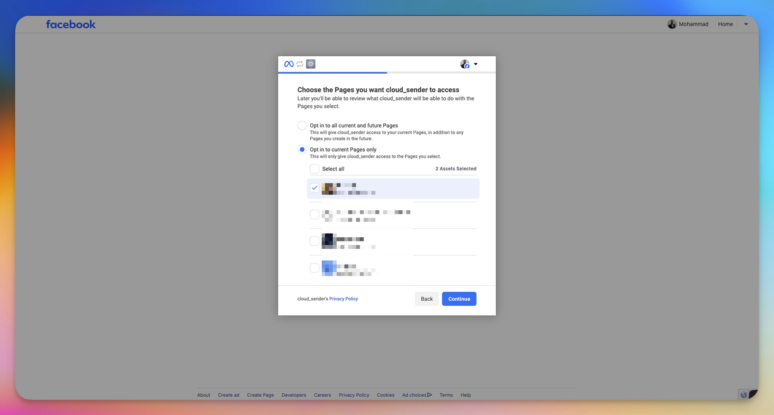Expand the dialog account switcher arrow
The width and height of the screenshot is (774, 415).
[476, 64]
